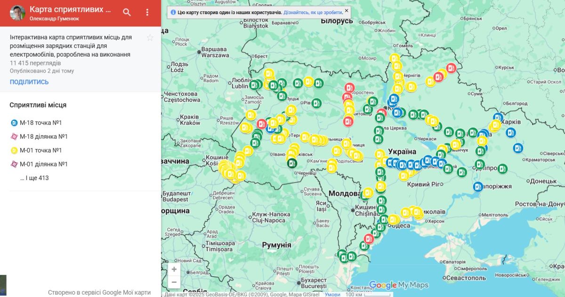Expand the "… І ще 413" list
This screenshot has width=565, height=297.
point(34,178)
